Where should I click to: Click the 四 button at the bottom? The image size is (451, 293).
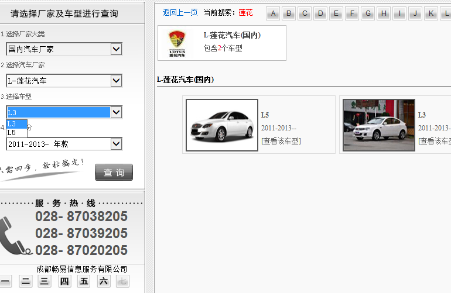click(x=64, y=281)
